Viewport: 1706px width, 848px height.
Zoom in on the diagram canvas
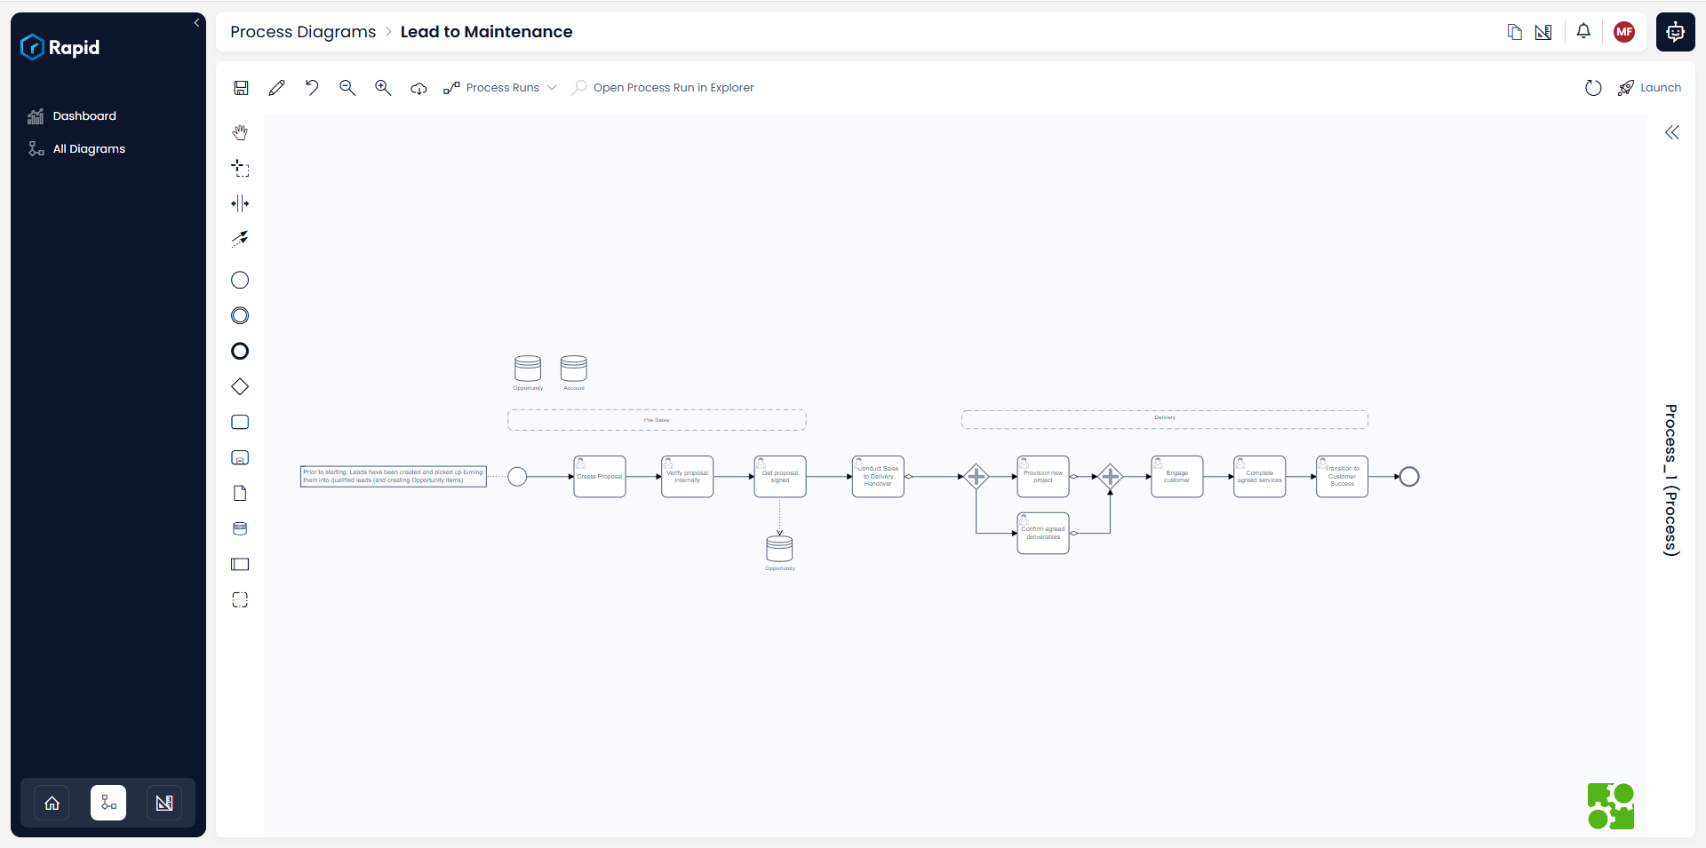tap(383, 88)
